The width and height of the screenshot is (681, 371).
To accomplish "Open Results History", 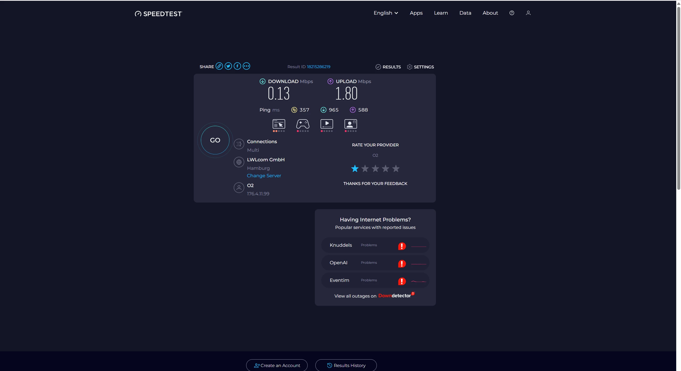I will point(346,365).
